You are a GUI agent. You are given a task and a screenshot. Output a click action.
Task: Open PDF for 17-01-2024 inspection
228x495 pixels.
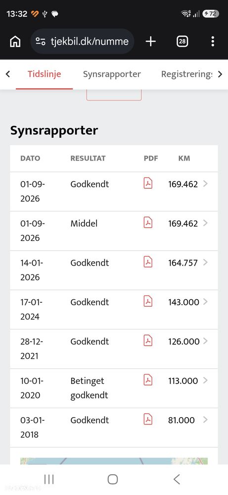click(x=148, y=301)
